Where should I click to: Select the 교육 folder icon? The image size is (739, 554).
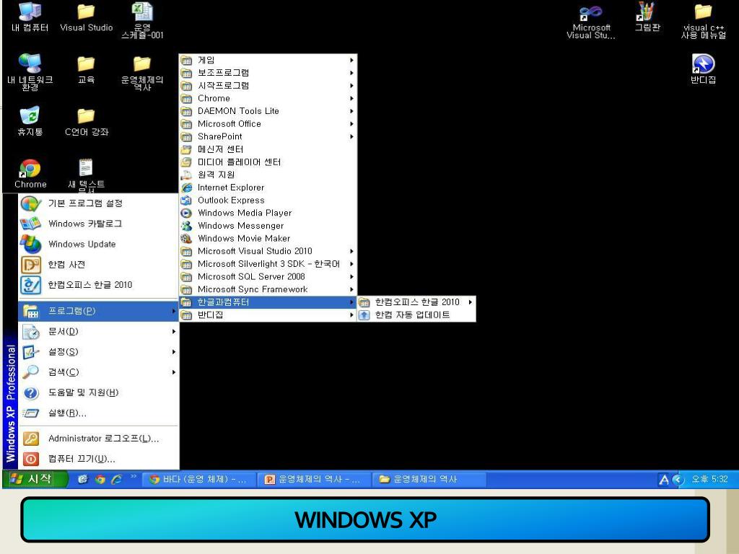(x=87, y=69)
